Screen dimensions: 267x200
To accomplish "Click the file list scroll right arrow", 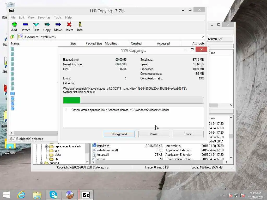I will (x=226, y=162).
